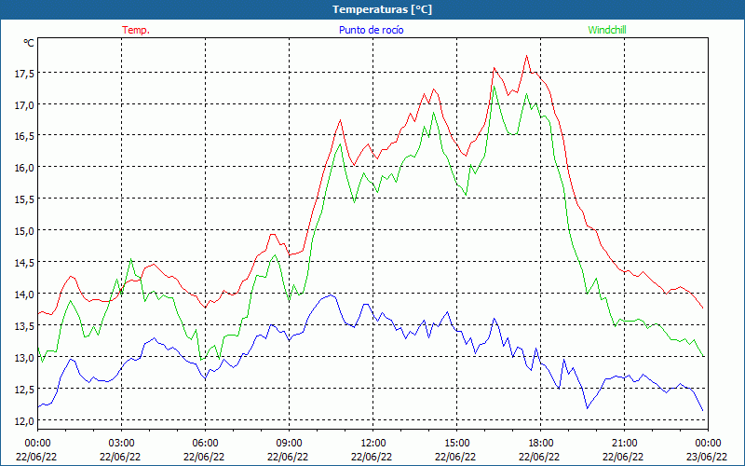This screenshot has width=745, height=466.
Task: Click the 14,5 y-axis value
Action: coord(24,263)
